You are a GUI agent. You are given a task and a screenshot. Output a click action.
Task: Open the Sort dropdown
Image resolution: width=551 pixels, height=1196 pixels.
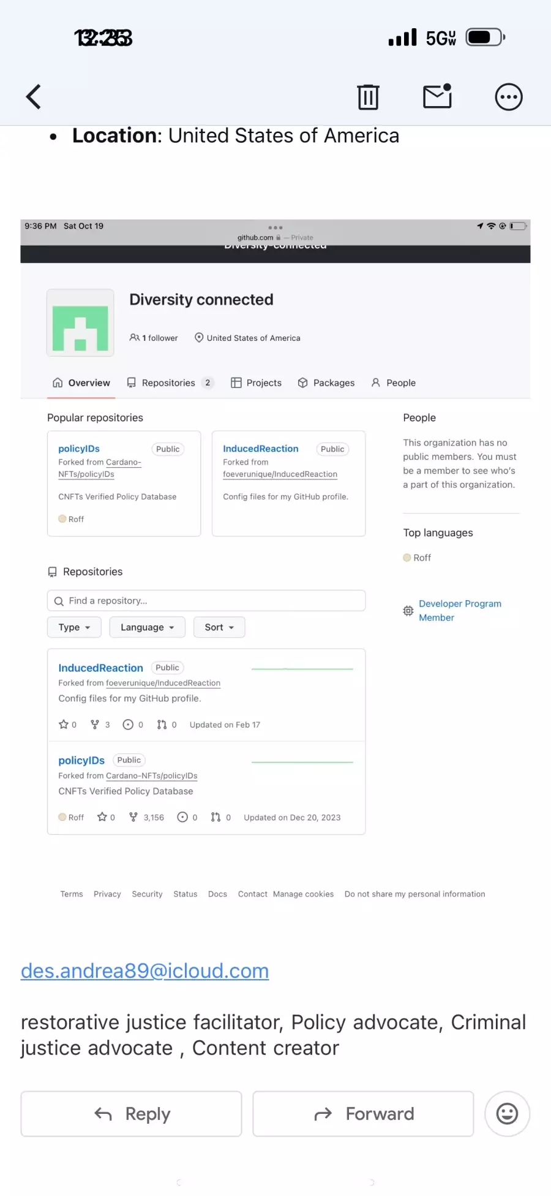coord(219,627)
